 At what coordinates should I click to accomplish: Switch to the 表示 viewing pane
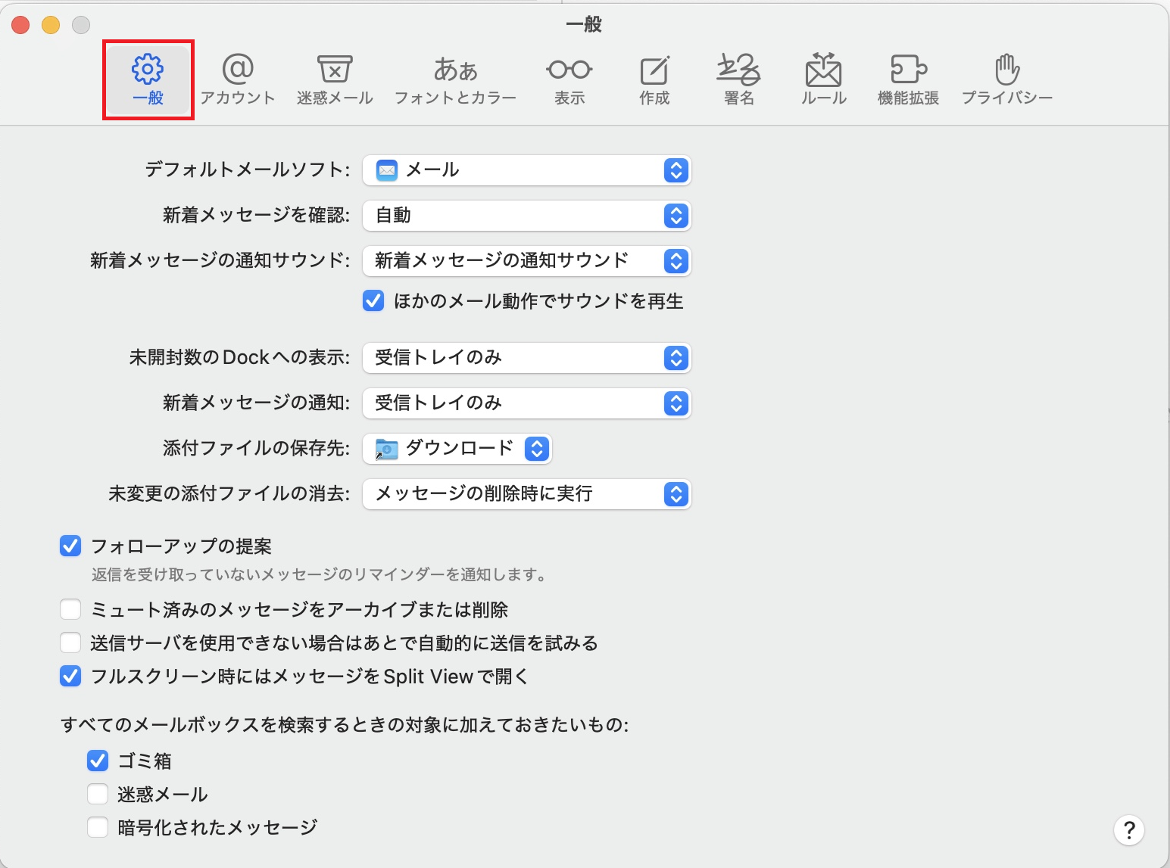coord(569,79)
